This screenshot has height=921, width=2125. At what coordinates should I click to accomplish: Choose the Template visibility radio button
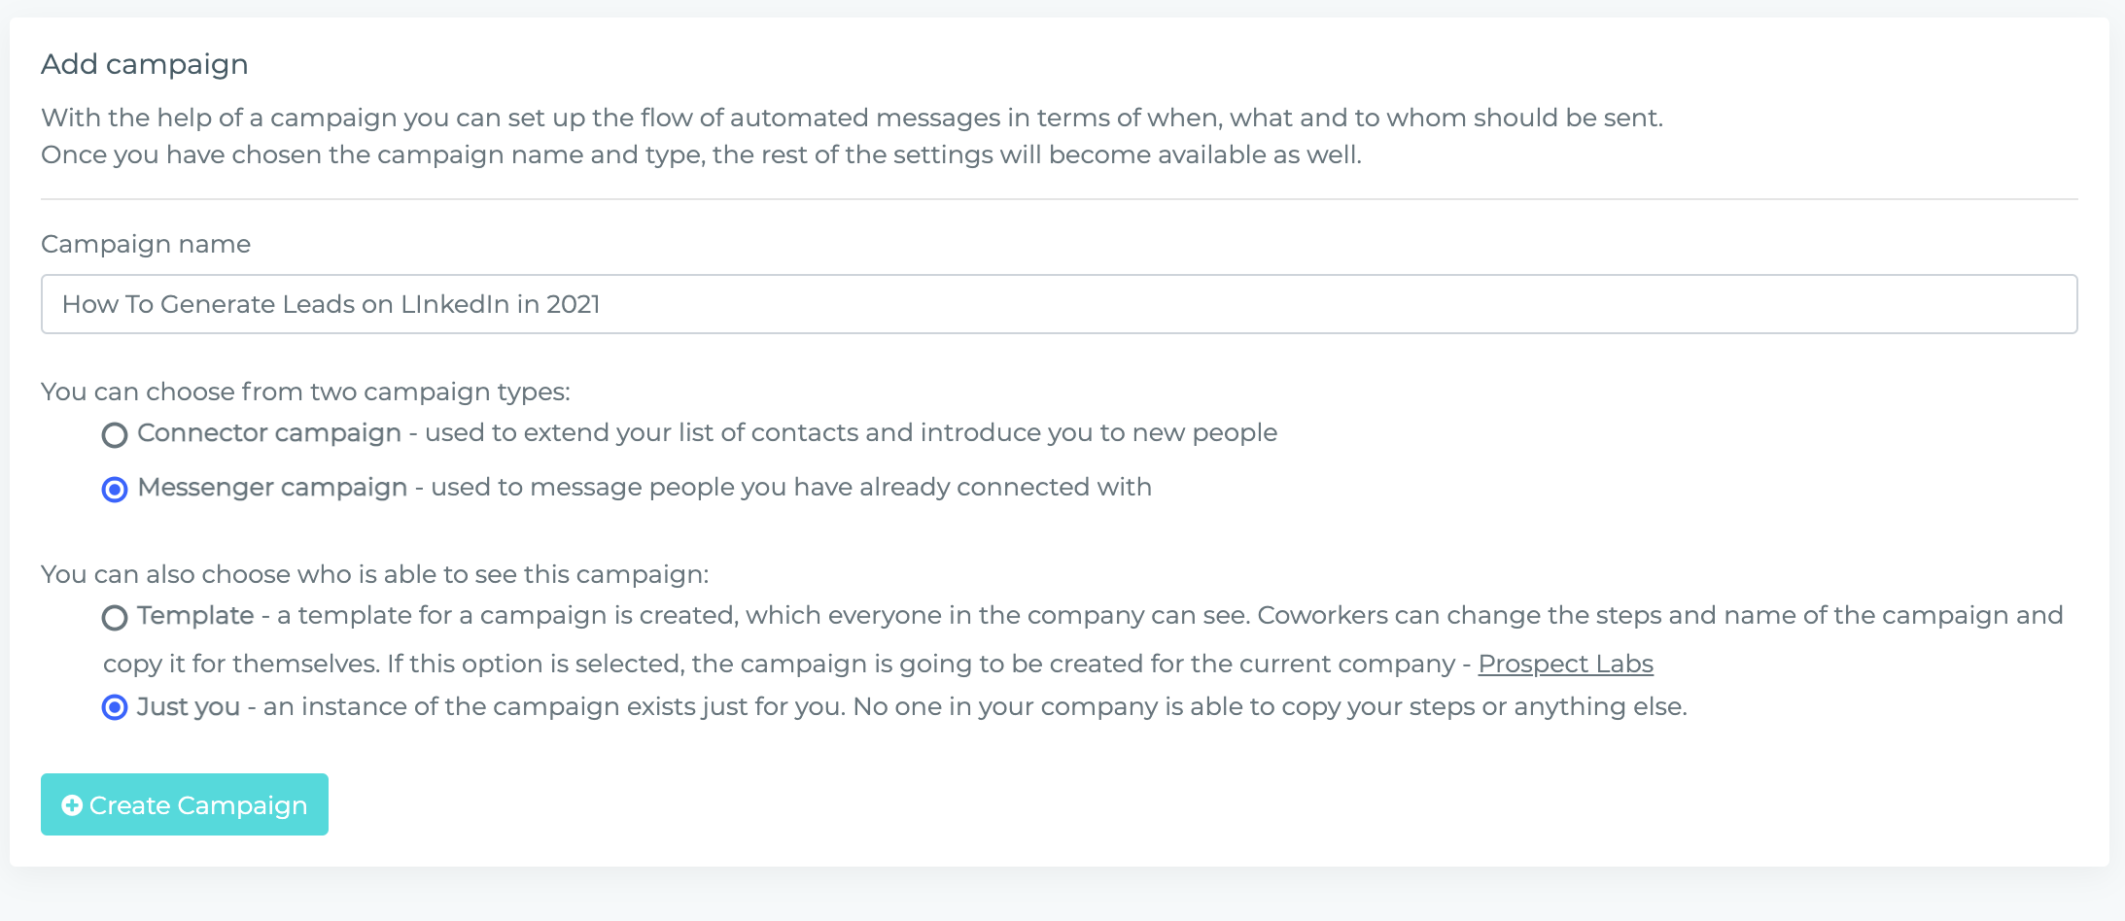click(x=115, y=618)
